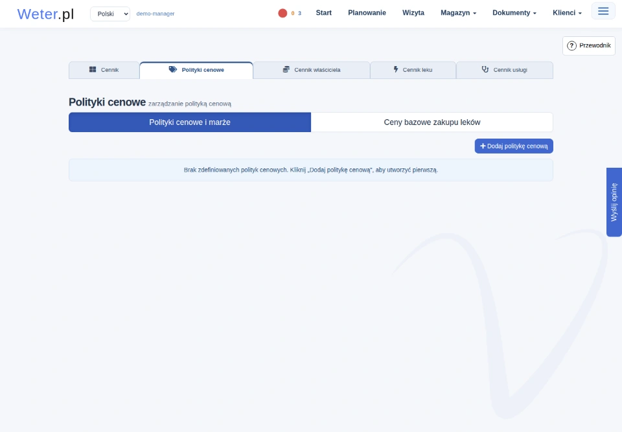Image resolution: width=622 pixels, height=432 pixels.
Task: Click the demo-manager user link
Action: click(x=155, y=14)
